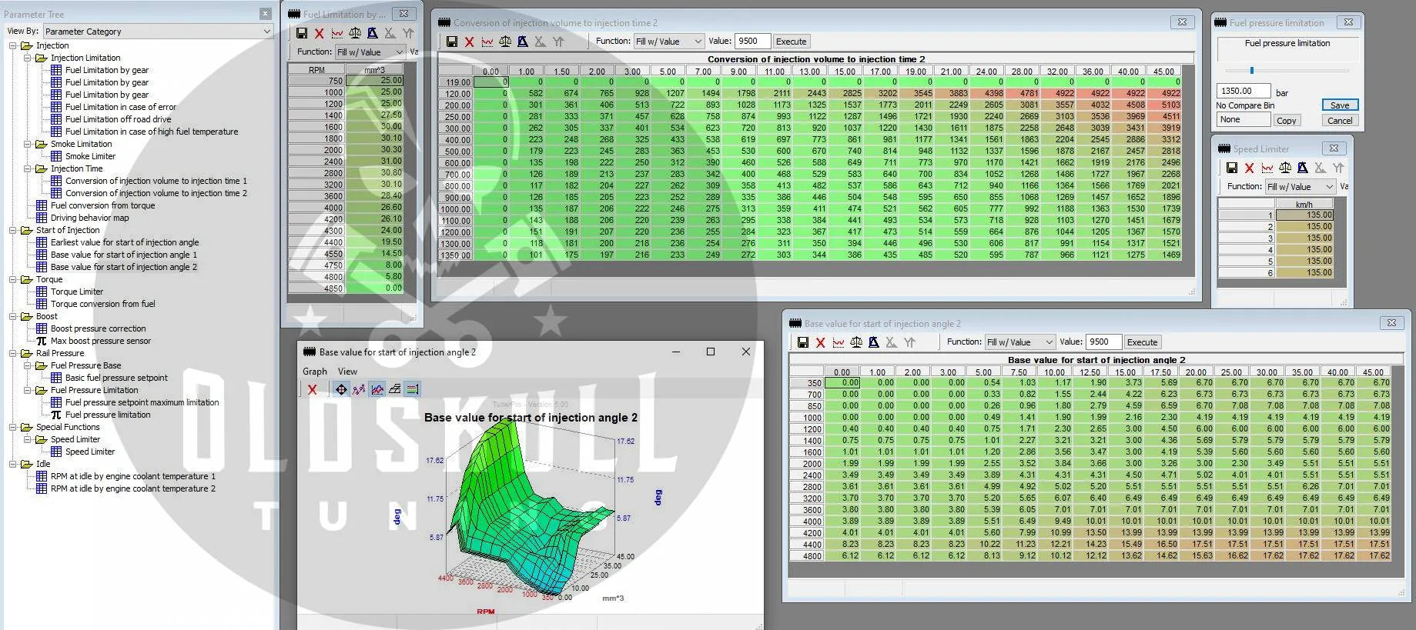Open graph view icon in Conversion table toolbar
This screenshot has height=630, width=1416.
[x=487, y=42]
